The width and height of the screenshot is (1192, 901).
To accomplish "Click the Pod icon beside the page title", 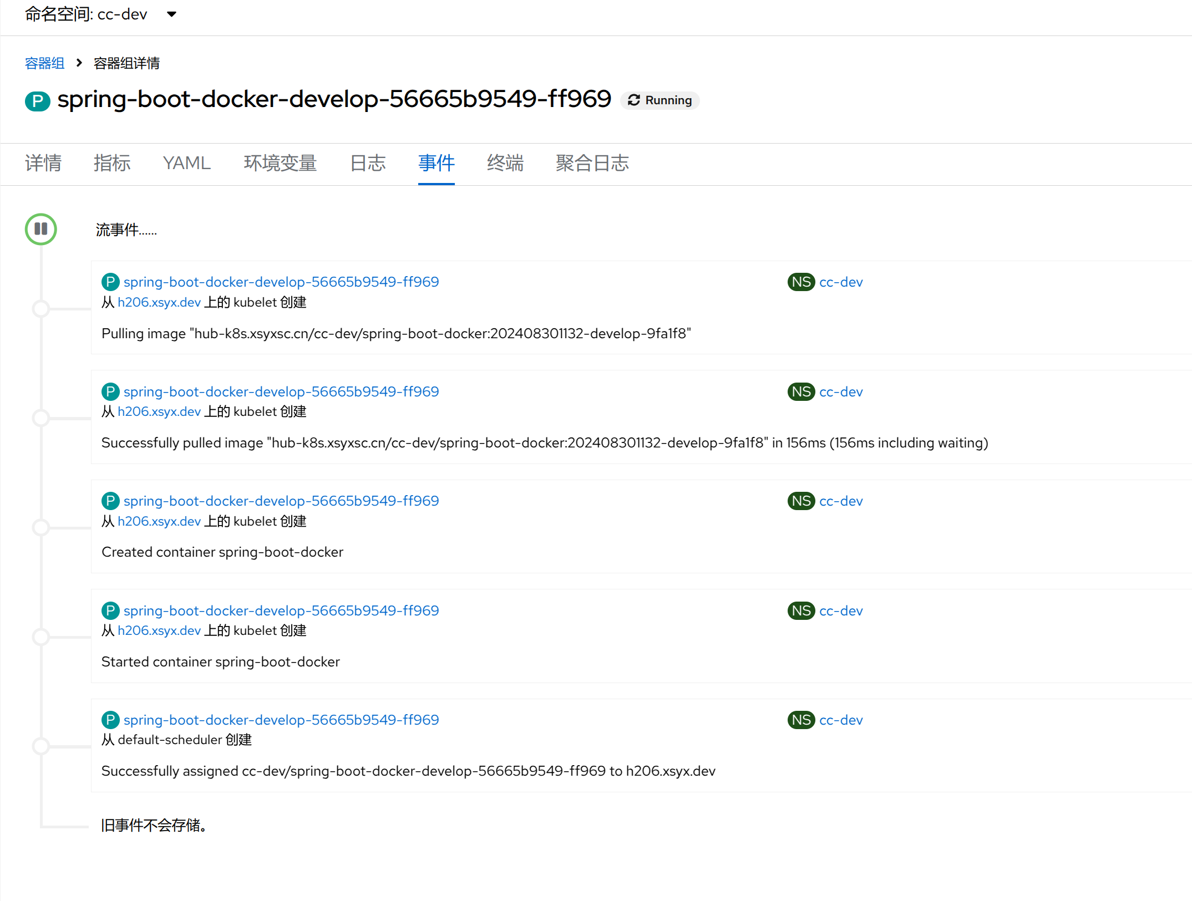I will (37, 101).
